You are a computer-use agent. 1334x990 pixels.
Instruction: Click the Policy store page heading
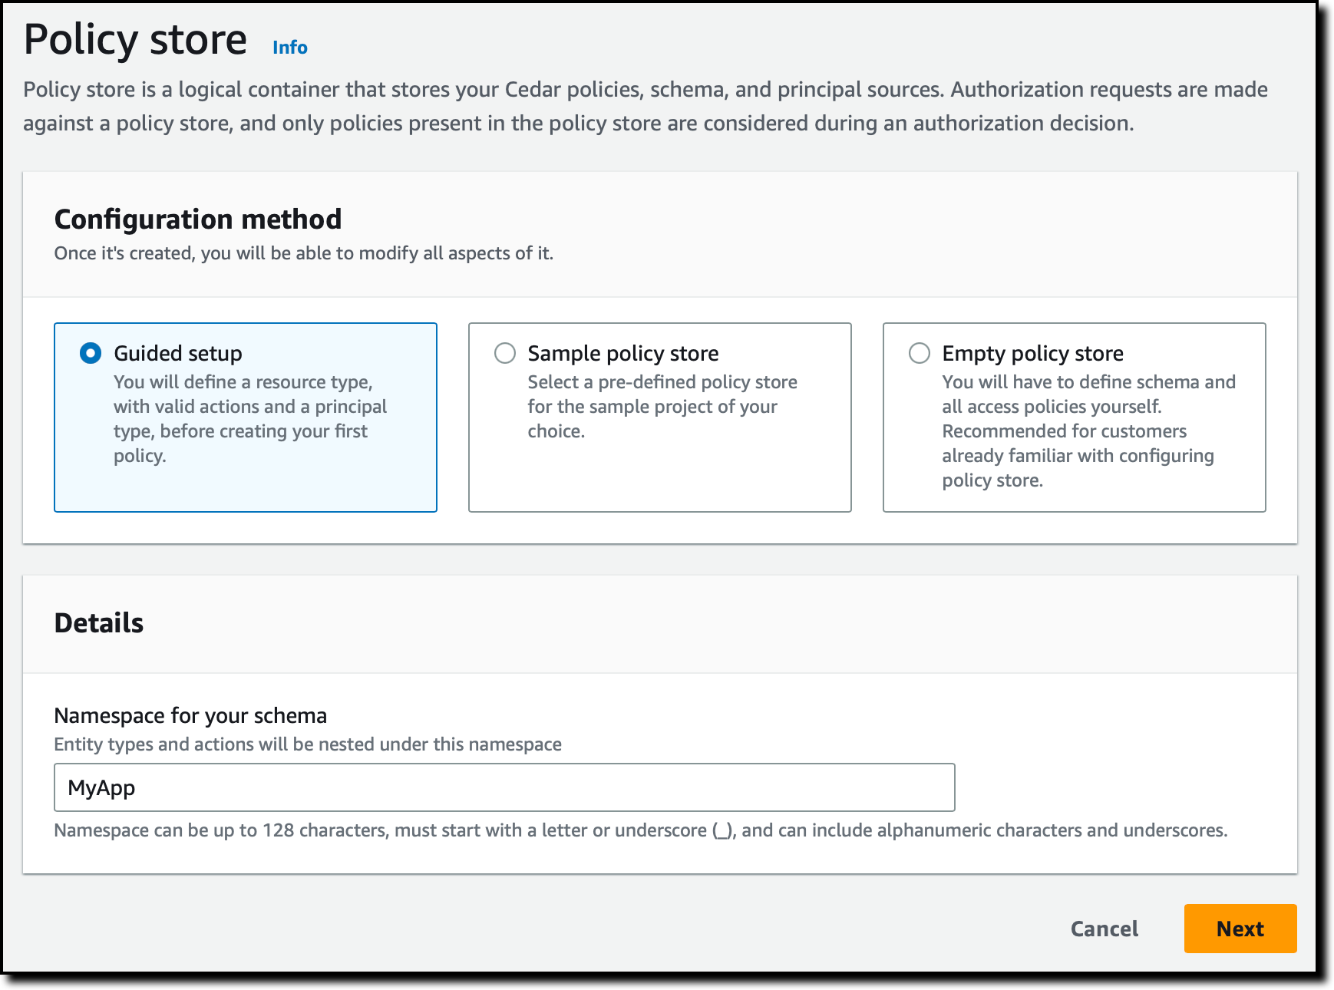(x=135, y=40)
